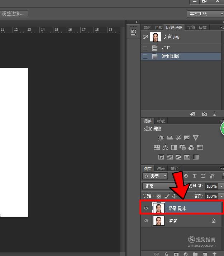Image resolution: width=224 pixels, height=256 pixels.
Task: Filter layers by smart objects
Action: click(x=212, y=176)
